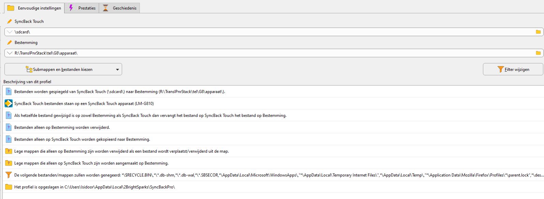Screen dimensions: 544x199
Task: Click the file icon beside 'Als hetzelfde bestand gewijzigd'
Action: click(x=9, y=115)
